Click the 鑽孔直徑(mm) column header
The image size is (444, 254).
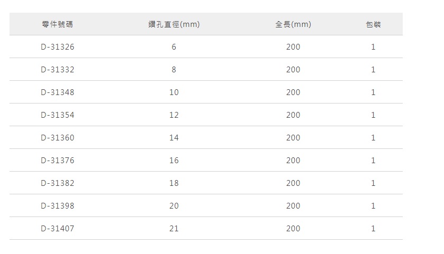tap(174, 24)
